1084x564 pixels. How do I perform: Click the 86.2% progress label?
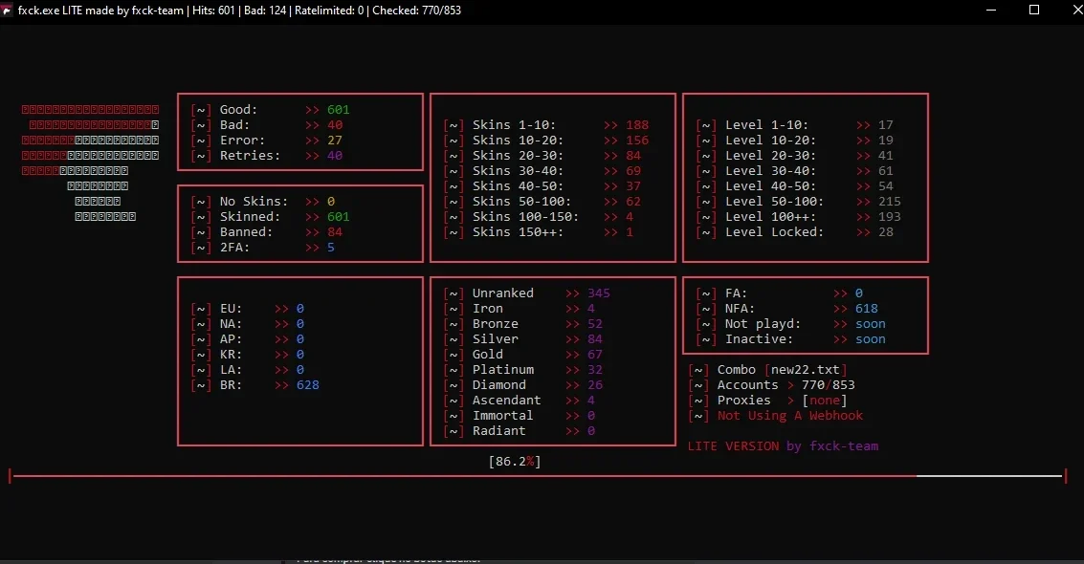(x=515, y=461)
